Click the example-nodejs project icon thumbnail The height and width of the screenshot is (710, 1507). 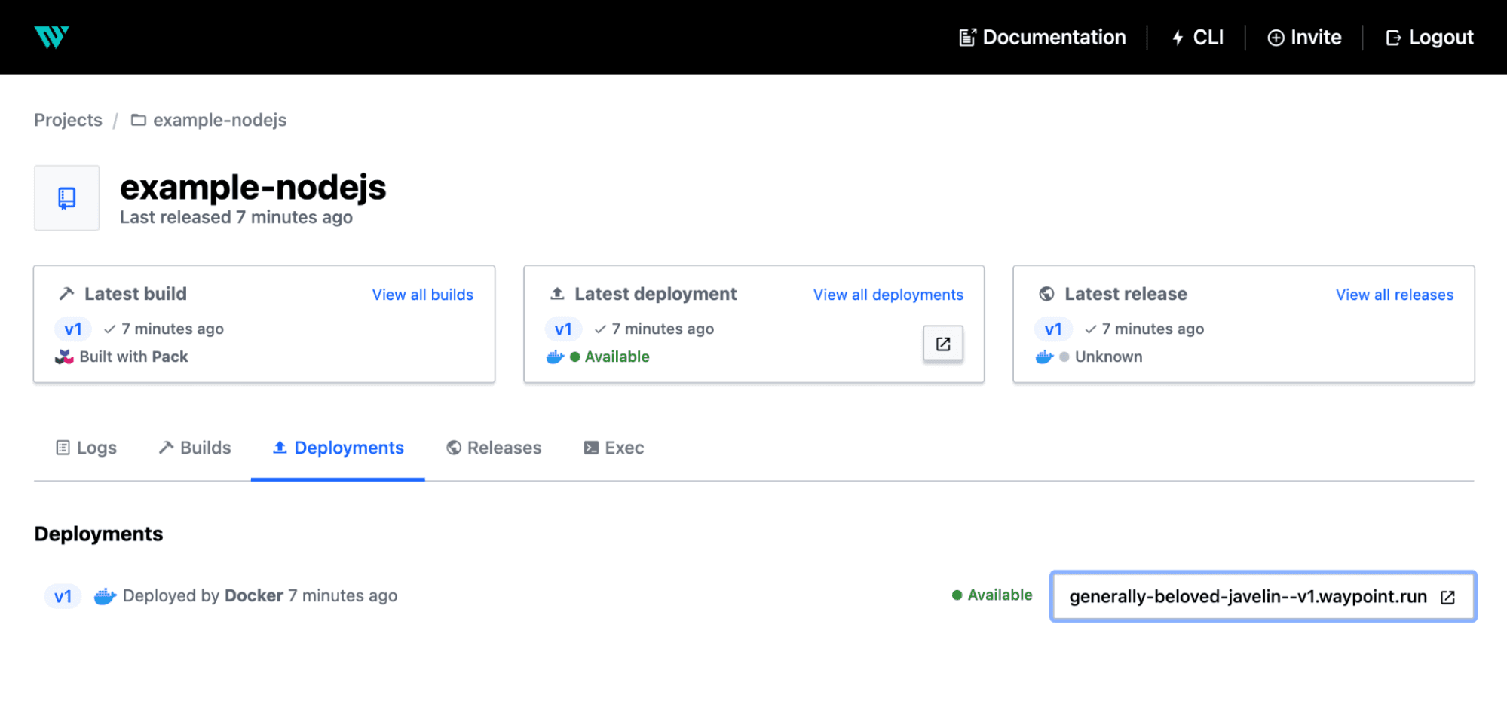pos(67,198)
